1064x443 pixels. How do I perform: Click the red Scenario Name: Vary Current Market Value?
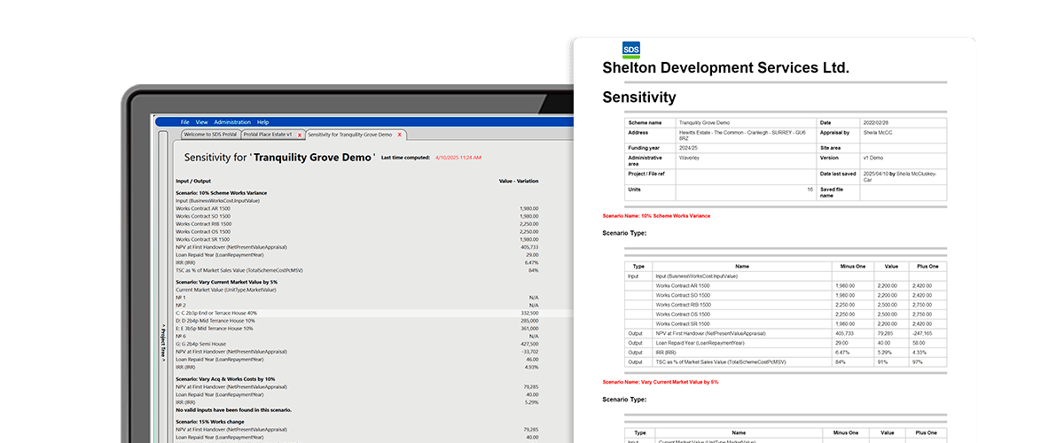pyautogui.click(x=660, y=381)
